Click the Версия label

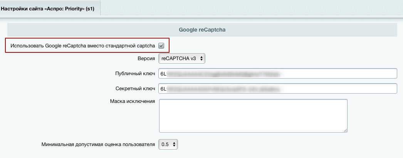(146, 59)
